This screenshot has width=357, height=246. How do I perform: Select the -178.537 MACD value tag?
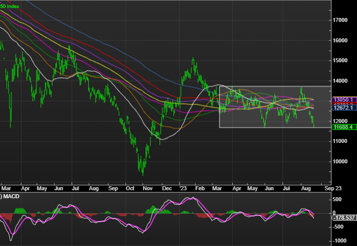click(x=344, y=218)
